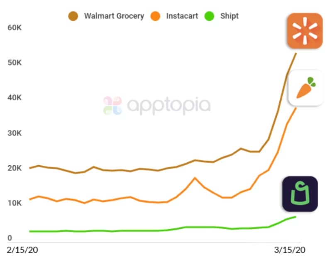Click the end of the Shipt green line

pos(295,217)
